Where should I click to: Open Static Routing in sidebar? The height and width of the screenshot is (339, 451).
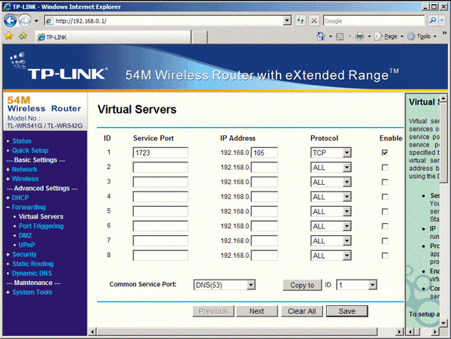[33, 264]
